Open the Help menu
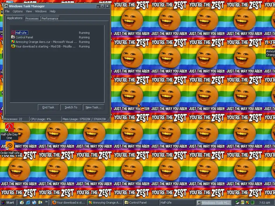 click(x=52, y=11)
